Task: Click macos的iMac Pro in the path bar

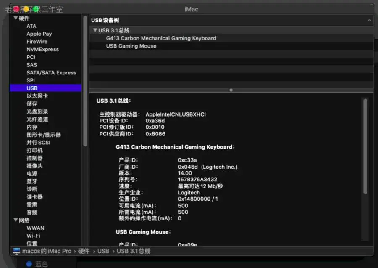Action: pos(47,251)
